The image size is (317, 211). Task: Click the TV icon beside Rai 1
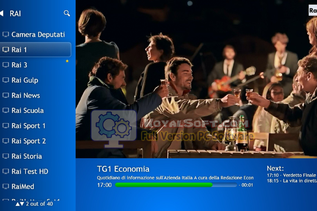(6, 50)
